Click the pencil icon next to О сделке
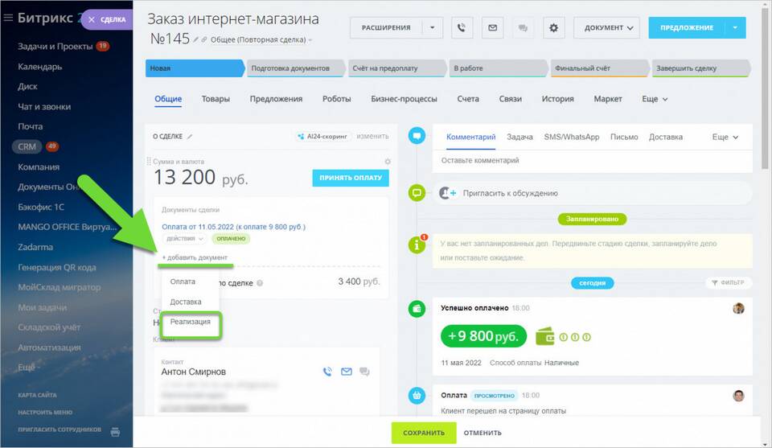This screenshot has width=772, height=448. [191, 137]
